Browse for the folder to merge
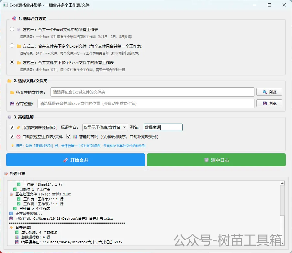Screen dimensions: 292x253 pyautogui.click(x=269, y=92)
